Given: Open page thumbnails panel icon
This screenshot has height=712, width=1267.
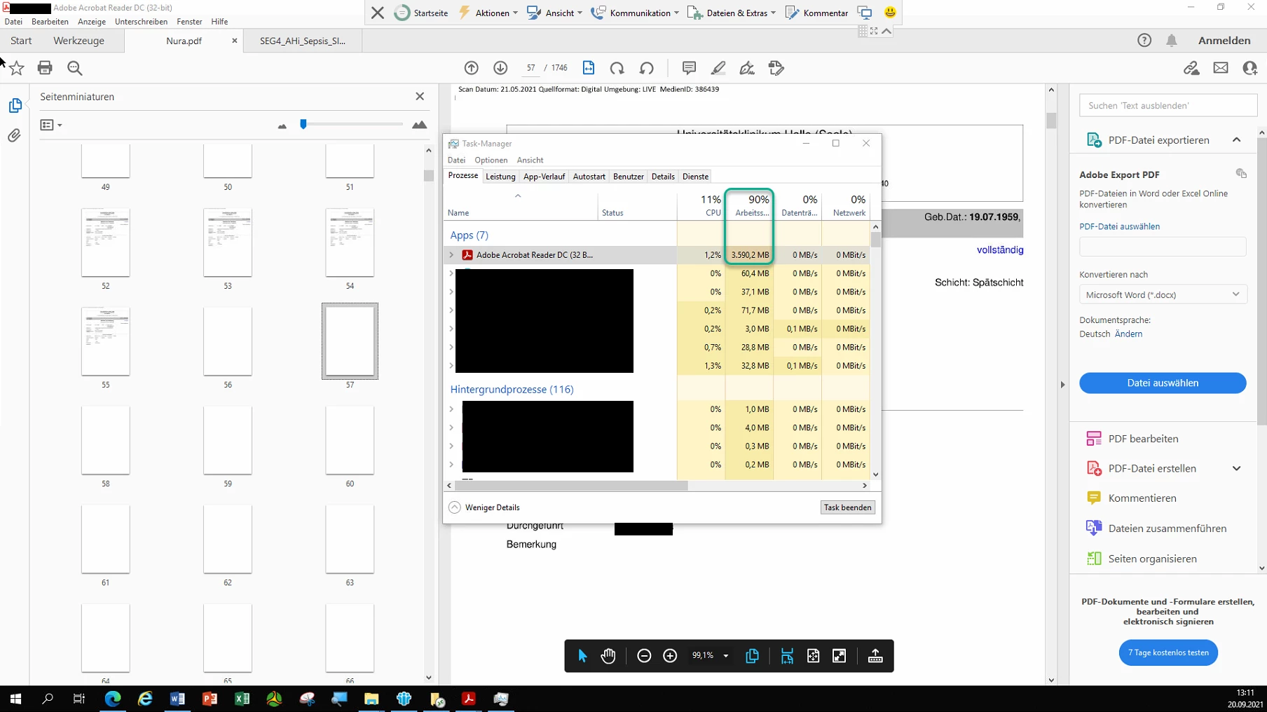Looking at the screenshot, I should click(x=15, y=105).
